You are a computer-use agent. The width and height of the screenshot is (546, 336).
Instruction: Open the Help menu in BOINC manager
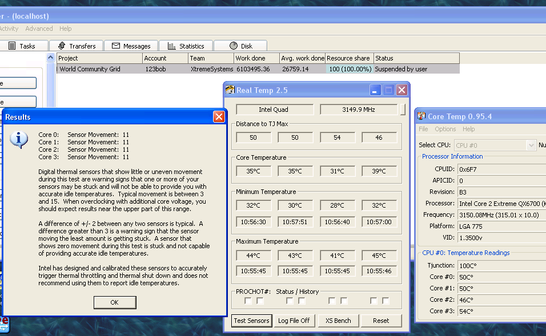point(66,29)
